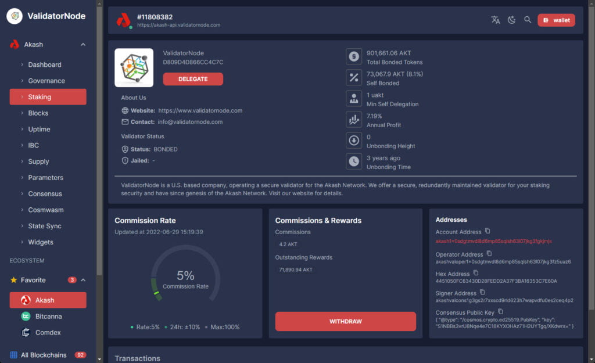Select Bitcanna in the favorites list
595x363 pixels.
click(x=48, y=317)
